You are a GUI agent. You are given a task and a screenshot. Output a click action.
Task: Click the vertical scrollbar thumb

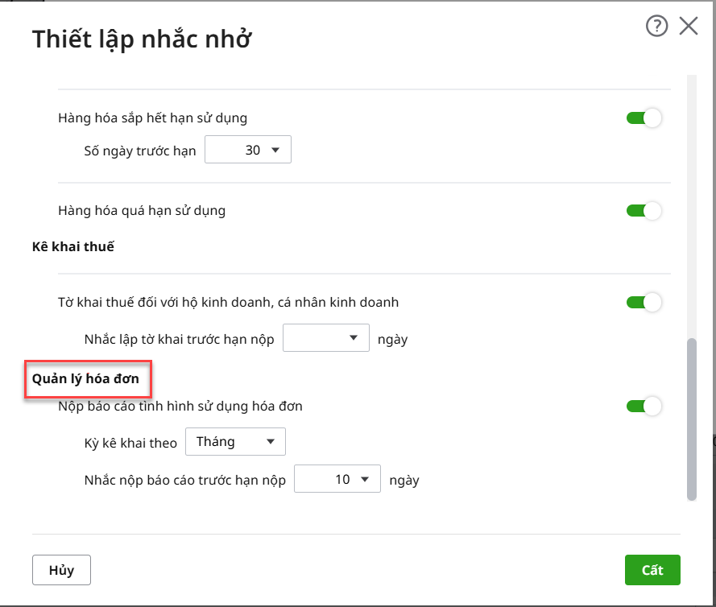tap(691, 419)
